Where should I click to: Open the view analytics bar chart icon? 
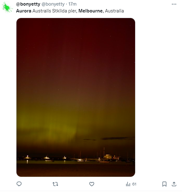pyautogui.click(x=128, y=184)
